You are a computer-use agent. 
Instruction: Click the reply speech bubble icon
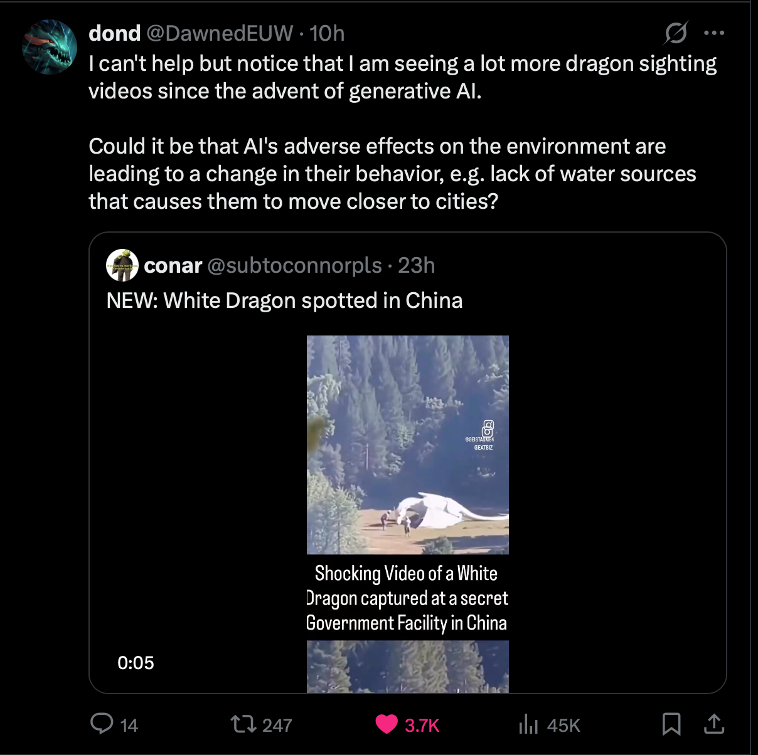(102, 724)
